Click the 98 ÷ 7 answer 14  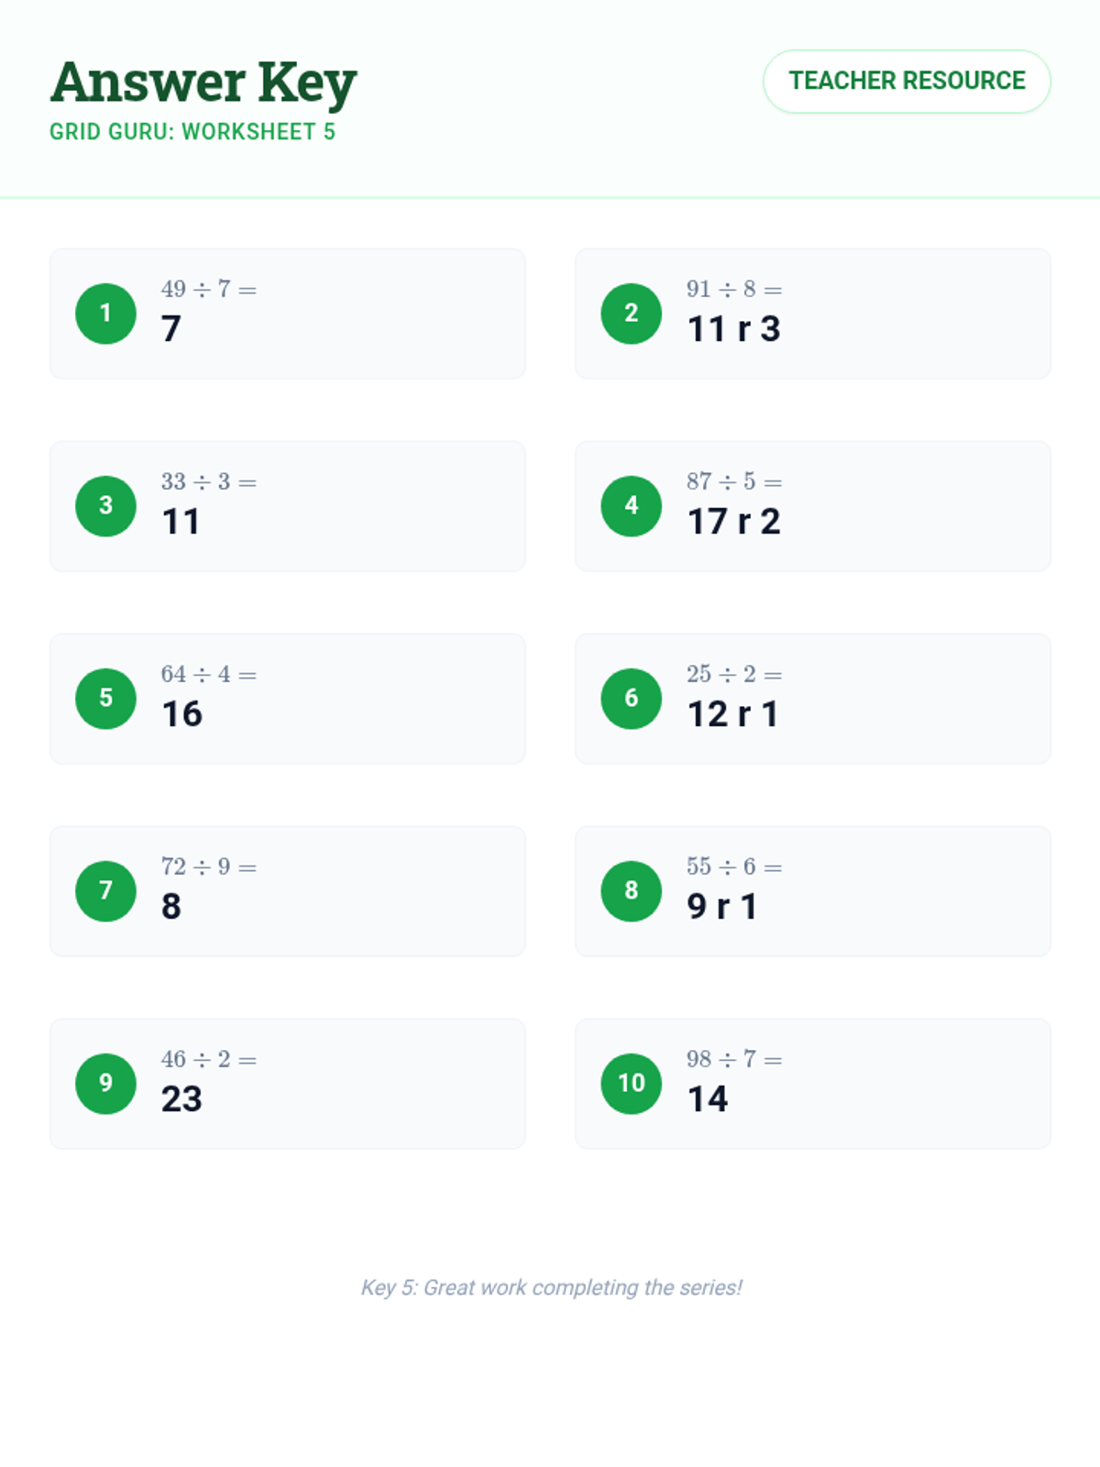tap(707, 1099)
